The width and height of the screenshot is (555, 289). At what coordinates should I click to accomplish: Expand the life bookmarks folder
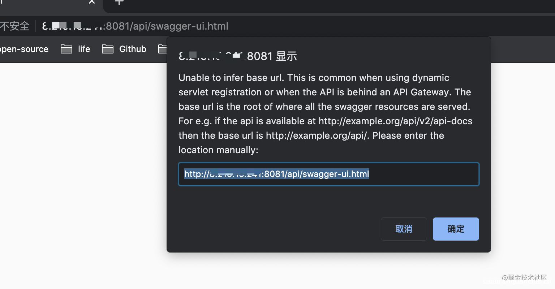point(83,49)
